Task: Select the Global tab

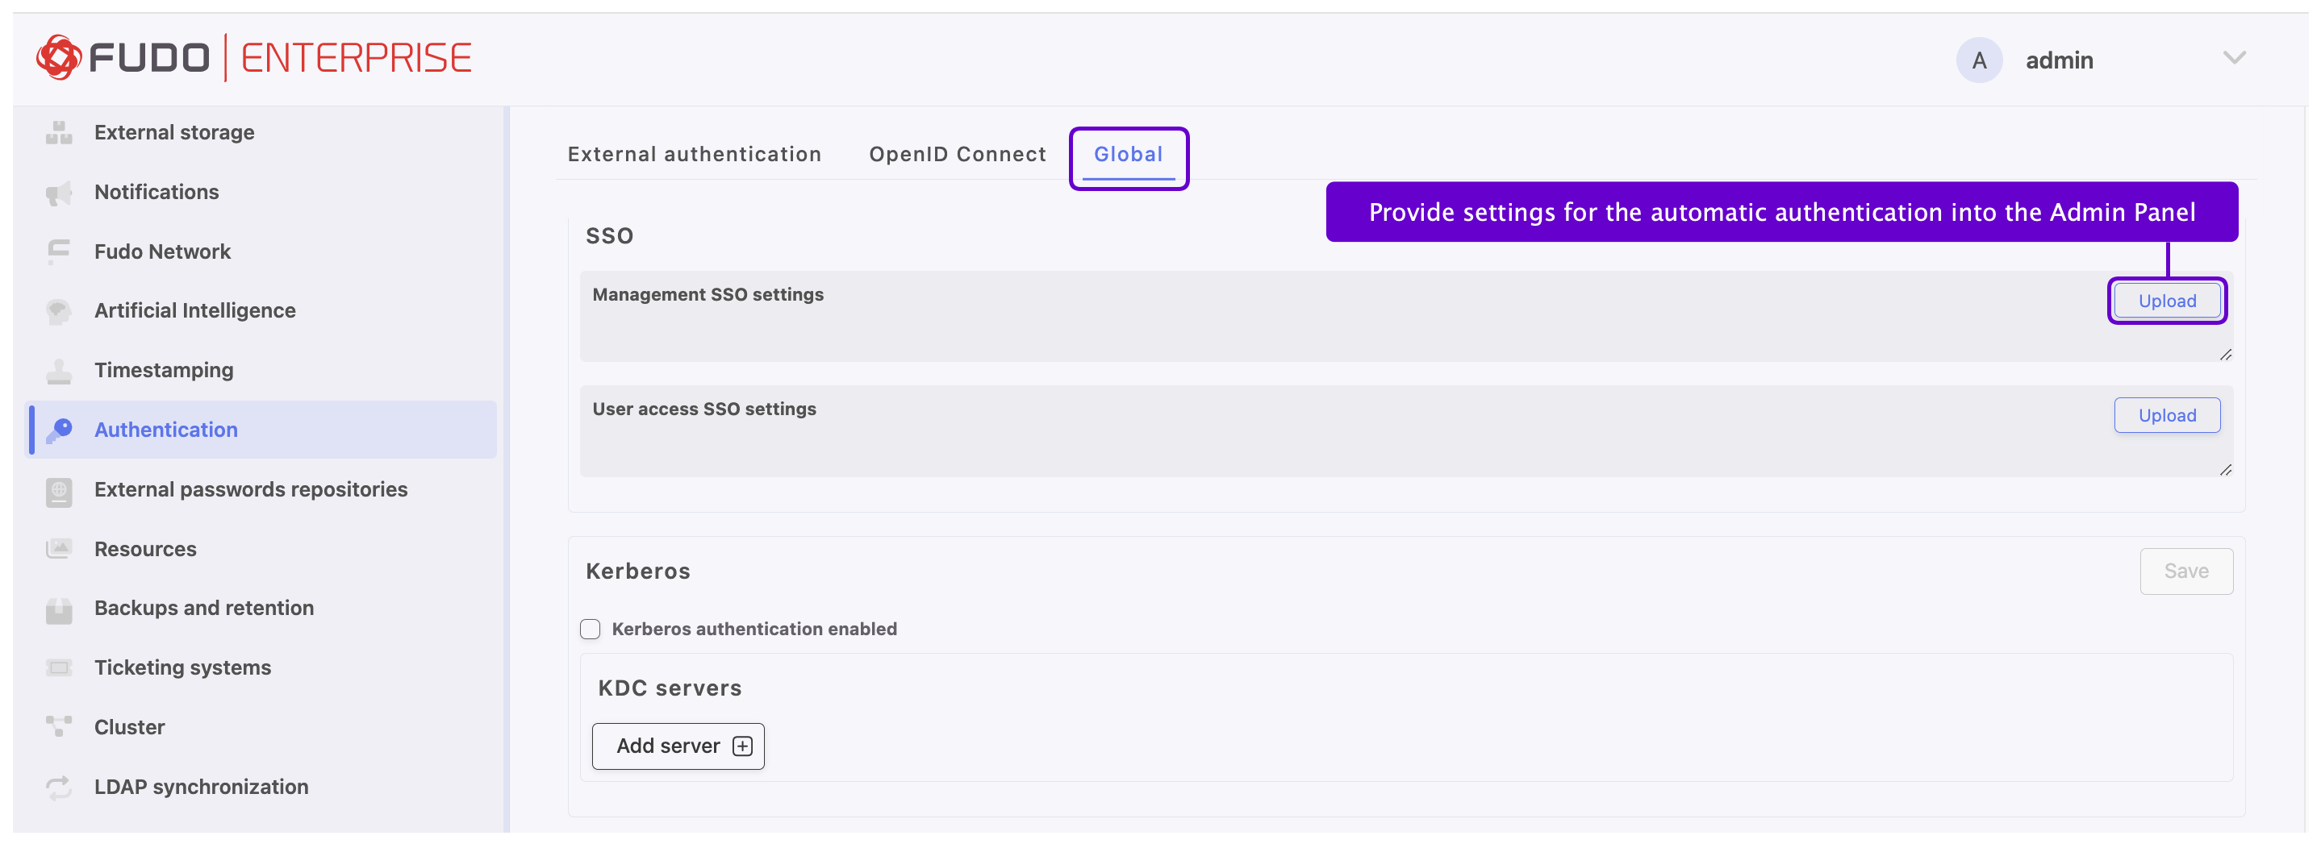Action: point(1128,155)
